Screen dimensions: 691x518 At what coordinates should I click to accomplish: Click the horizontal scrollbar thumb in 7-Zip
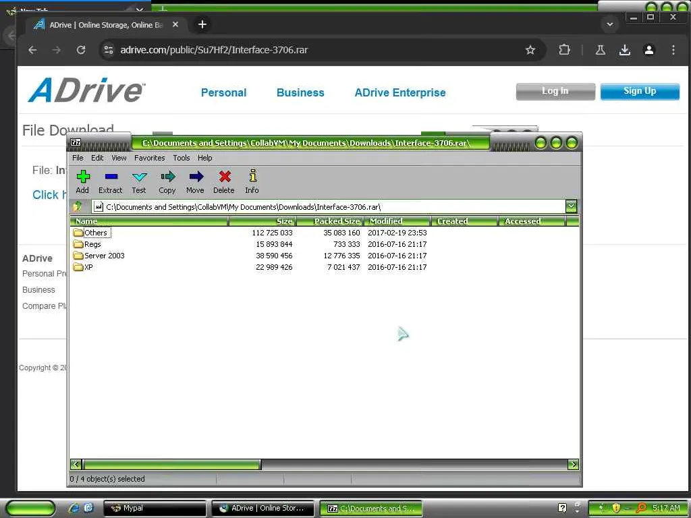[x=172, y=464]
